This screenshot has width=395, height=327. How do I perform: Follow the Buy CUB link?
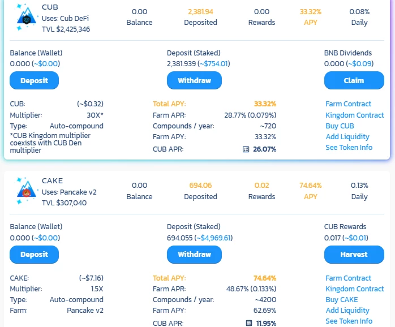click(340, 126)
